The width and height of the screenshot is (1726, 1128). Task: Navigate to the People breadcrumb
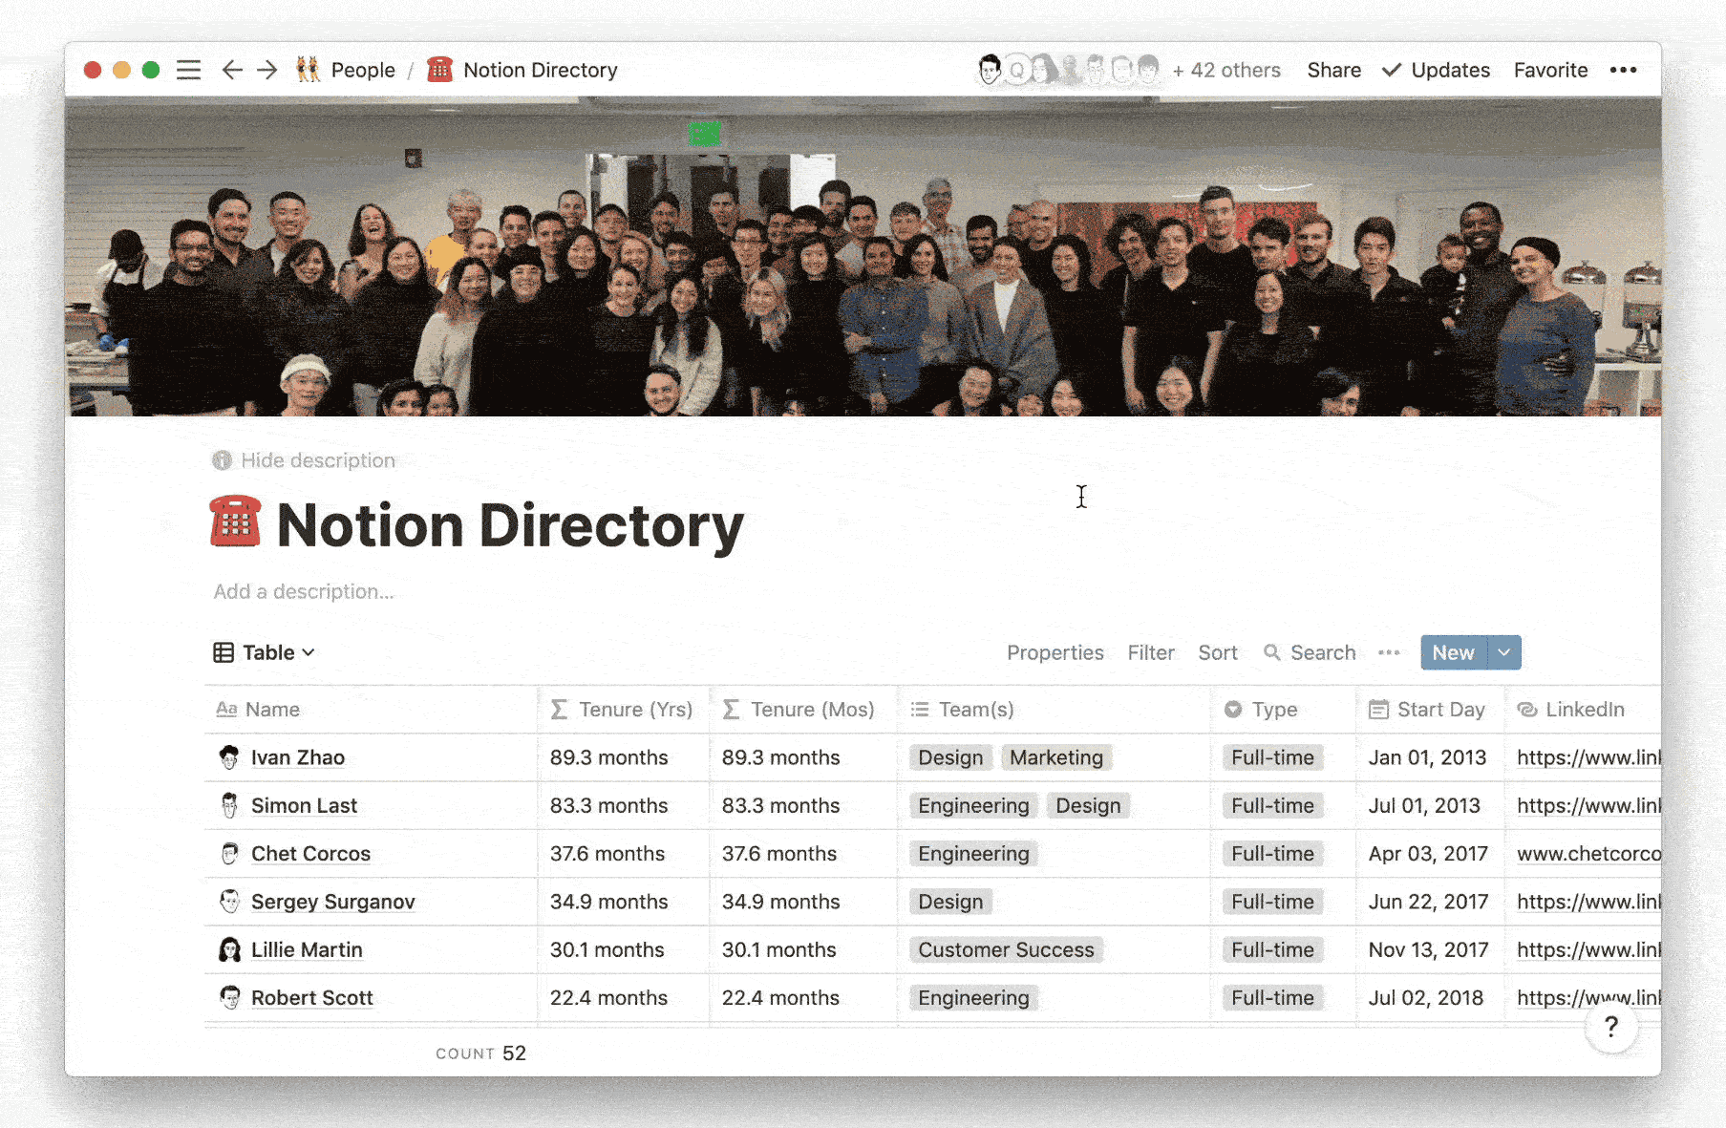(363, 70)
